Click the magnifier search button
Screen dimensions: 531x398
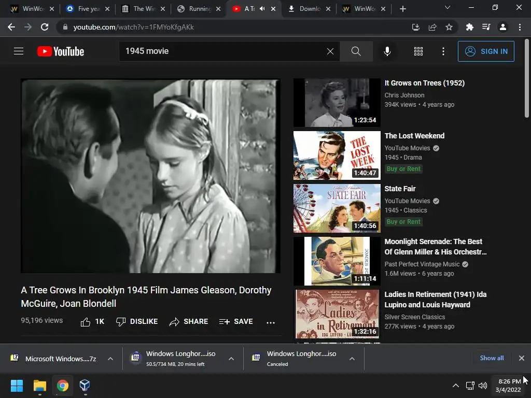pyautogui.click(x=356, y=51)
